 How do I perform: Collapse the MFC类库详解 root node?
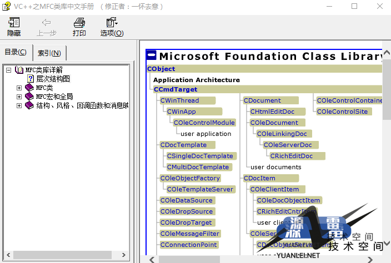pos(9,70)
